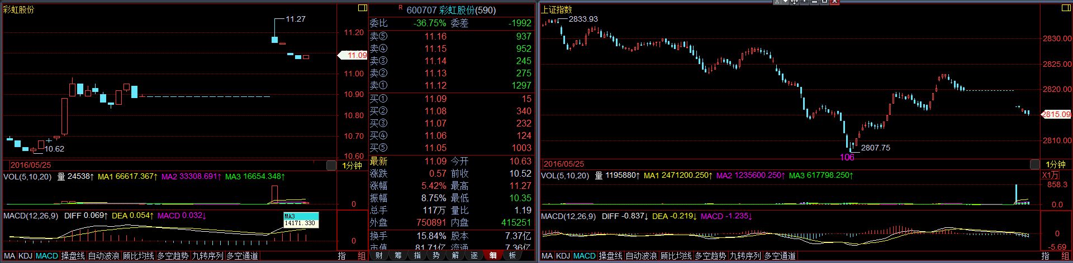The height and width of the screenshot is (263, 1073).
Task: Open 1分钟 period selector on 上证指数 chart
Action: [1056, 164]
